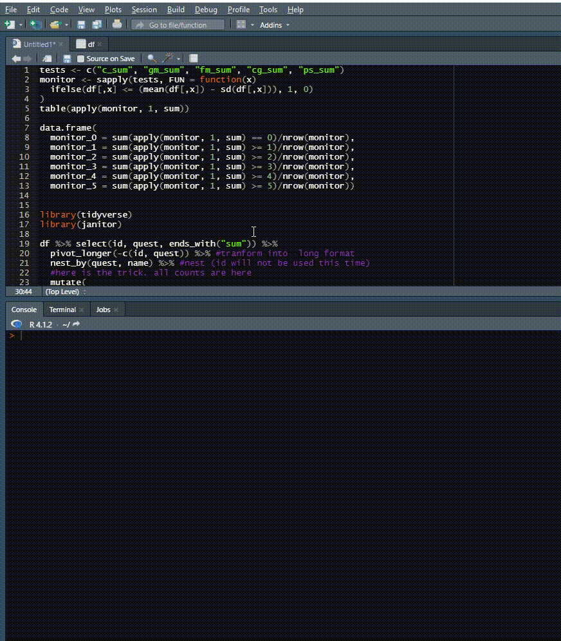This screenshot has width=561, height=641.
Task: Click the Go to file/function field
Action: pyautogui.click(x=178, y=25)
